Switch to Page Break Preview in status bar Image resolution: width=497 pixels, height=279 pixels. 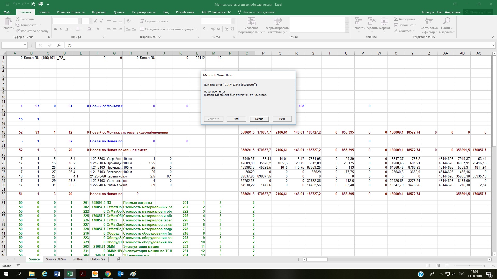(447, 266)
